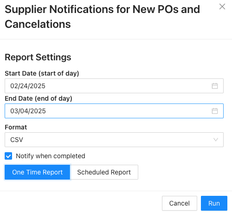The width and height of the screenshot is (232, 213).
Task: Click the Start Date field showing 02/24/2025
Action: click(x=114, y=86)
